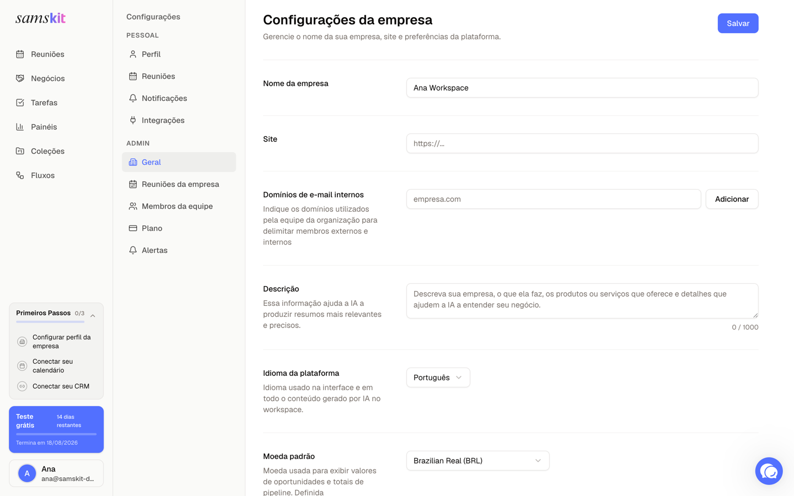Viewport: 794px width, 496px height.
Task: Mark 'Conectar seu calendário' step circle
Action: tap(22, 366)
